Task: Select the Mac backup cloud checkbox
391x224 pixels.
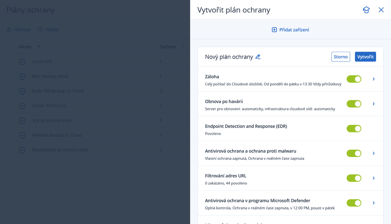Action: [9, 76]
